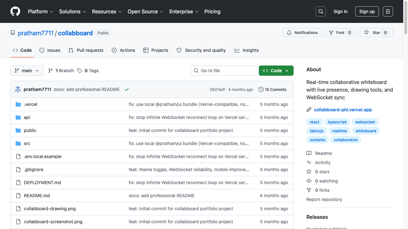Click file icon beside .env.local.example
Viewport: 408px width, 229px height.
click(x=18, y=156)
